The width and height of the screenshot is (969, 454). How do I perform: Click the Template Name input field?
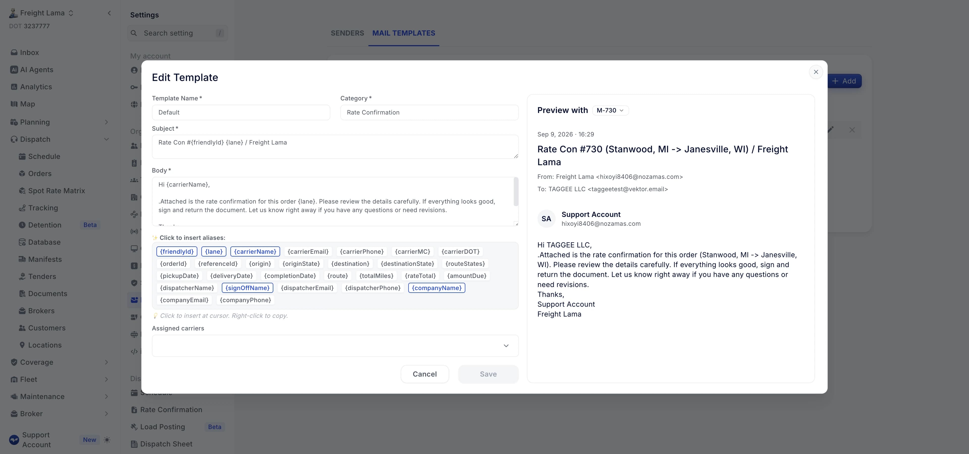(241, 112)
